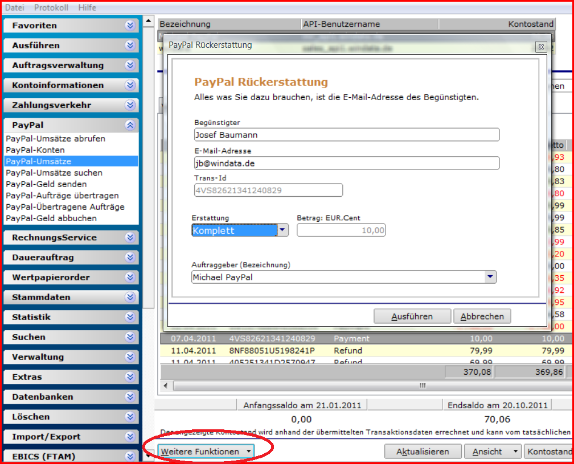
Task: Click the Trans-Id field
Action: pos(268,190)
